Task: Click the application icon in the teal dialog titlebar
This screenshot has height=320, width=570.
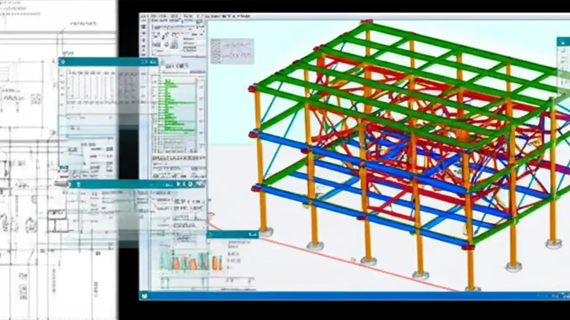Action: click(x=63, y=62)
